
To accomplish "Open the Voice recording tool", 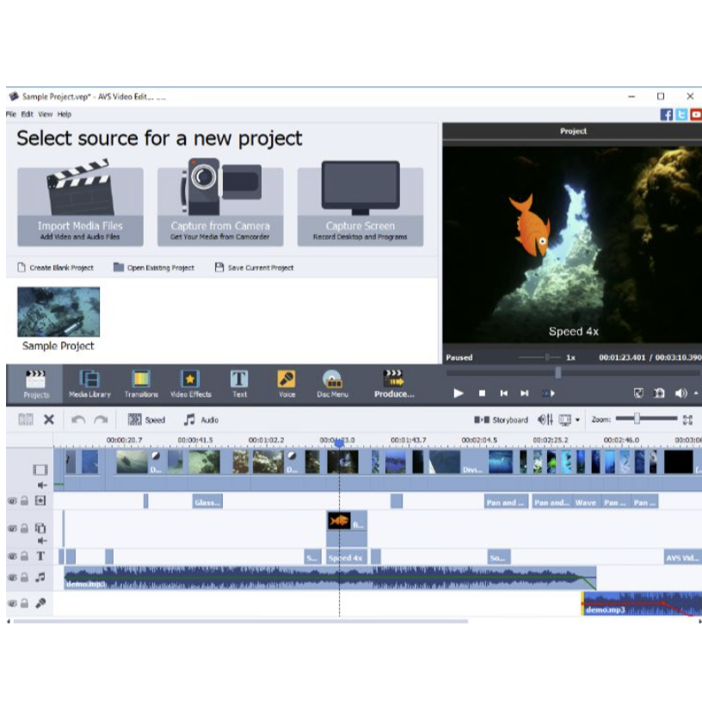I will [286, 384].
